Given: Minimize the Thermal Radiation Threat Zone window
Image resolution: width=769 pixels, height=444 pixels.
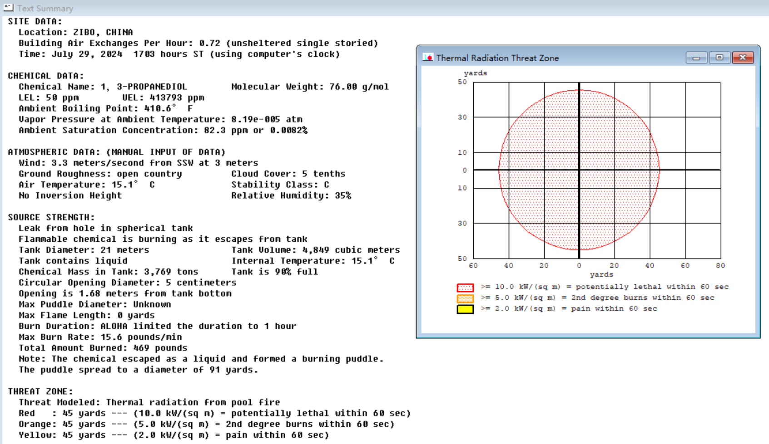Looking at the screenshot, I should (696, 58).
